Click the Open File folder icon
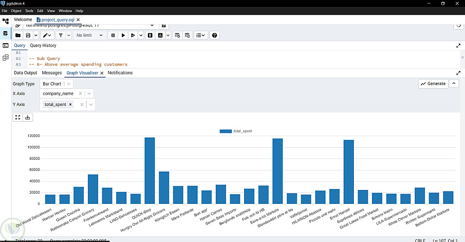This screenshot has width=465, height=242. point(18,35)
